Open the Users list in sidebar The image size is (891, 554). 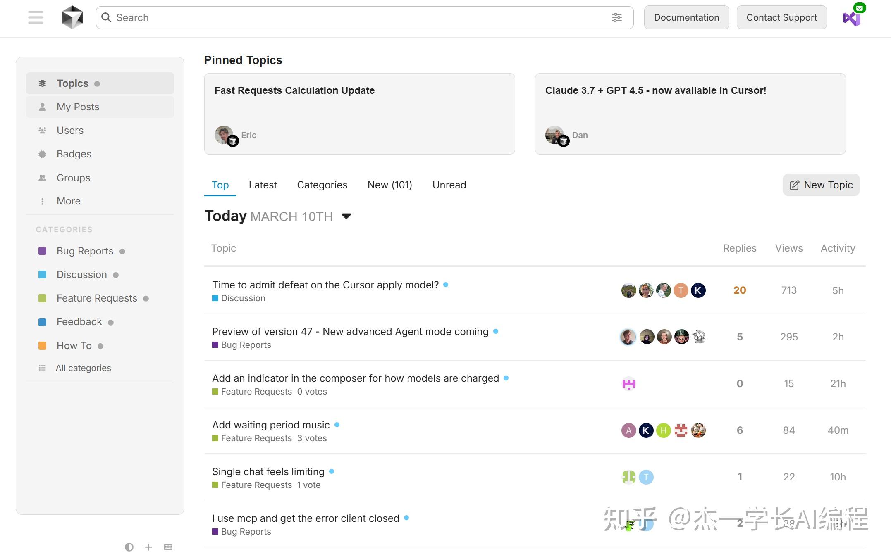[x=70, y=131]
